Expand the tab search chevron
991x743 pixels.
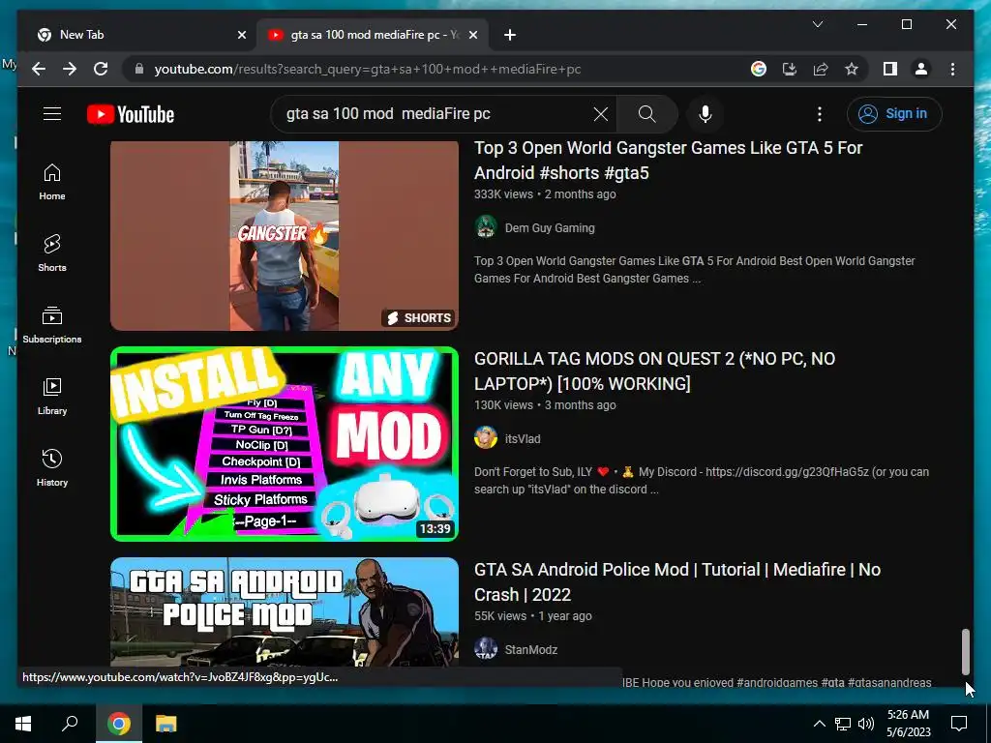[817, 24]
